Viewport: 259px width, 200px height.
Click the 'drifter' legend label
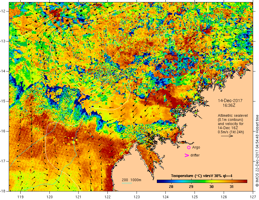coord(195,155)
